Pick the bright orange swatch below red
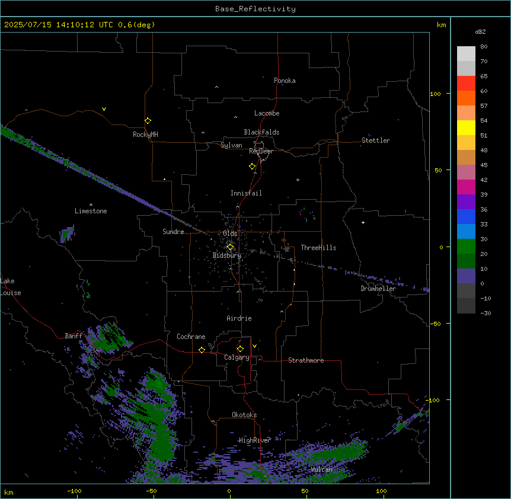Screen dimensions: 511x499 pos(466,98)
